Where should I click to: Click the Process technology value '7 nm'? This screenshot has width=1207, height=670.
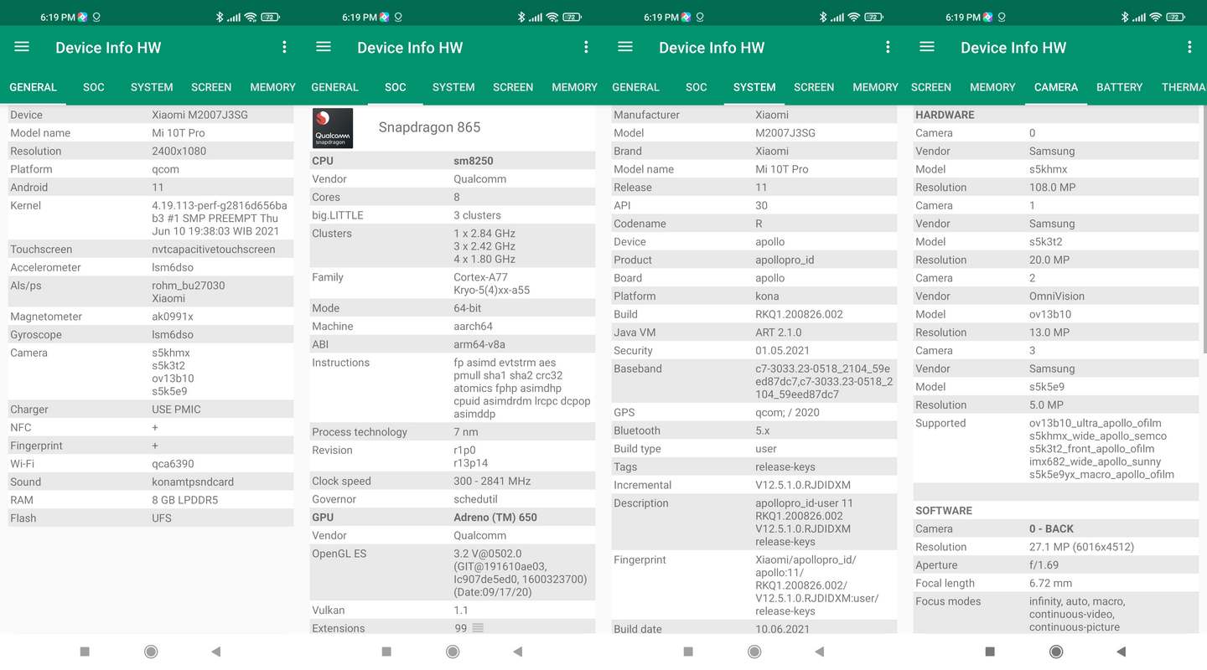coord(466,432)
